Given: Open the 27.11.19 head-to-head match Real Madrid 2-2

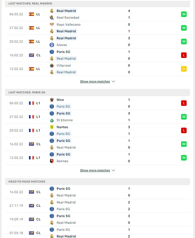Looking at the screenshot, I should (97, 206).
